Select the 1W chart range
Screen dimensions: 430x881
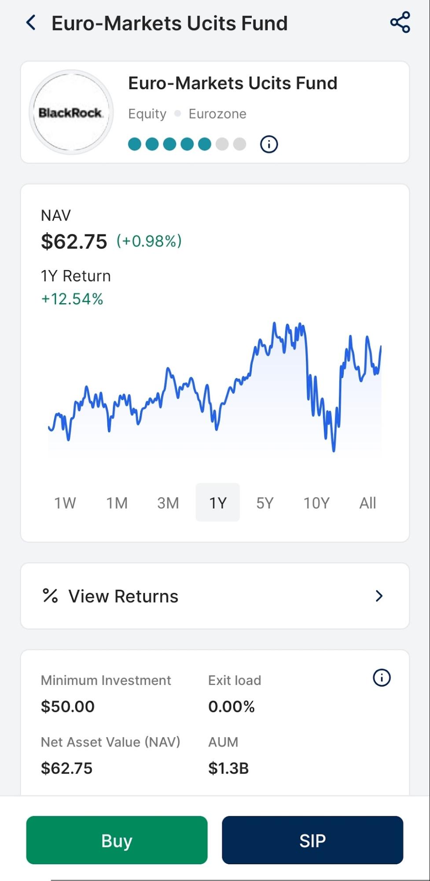(x=65, y=503)
